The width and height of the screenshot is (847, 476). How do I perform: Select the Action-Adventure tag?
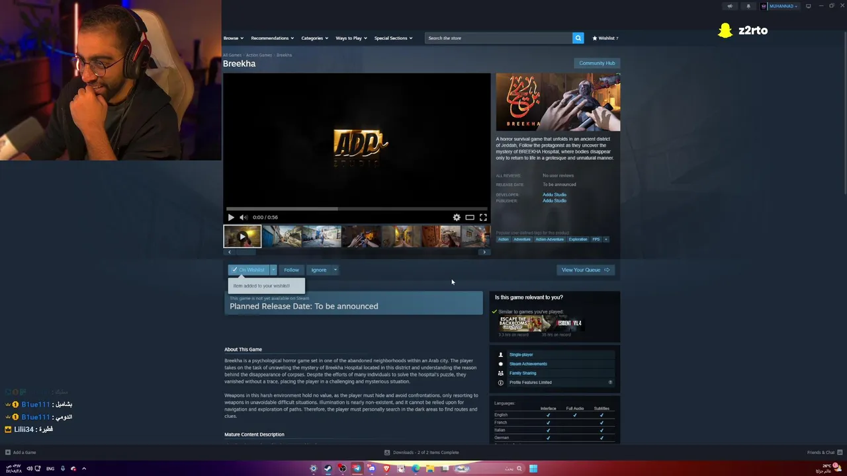point(550,239)
